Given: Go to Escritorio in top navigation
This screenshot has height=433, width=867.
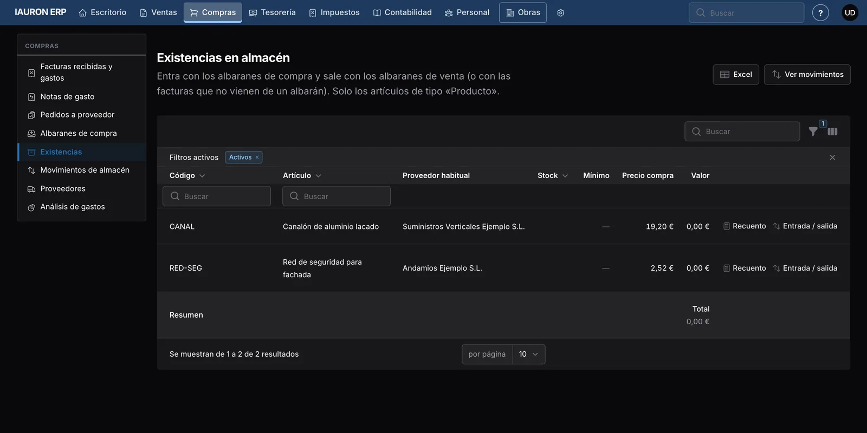Looking at the screenshot, I should pyautogui.click(x=102, y=12).
